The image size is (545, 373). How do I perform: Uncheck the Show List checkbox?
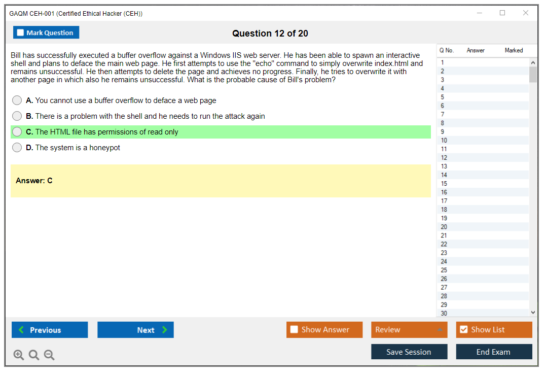coord(463,330)
